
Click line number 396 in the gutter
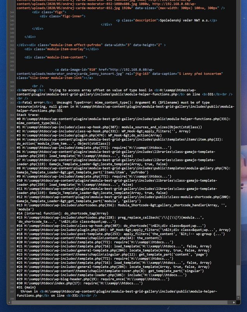12,287
